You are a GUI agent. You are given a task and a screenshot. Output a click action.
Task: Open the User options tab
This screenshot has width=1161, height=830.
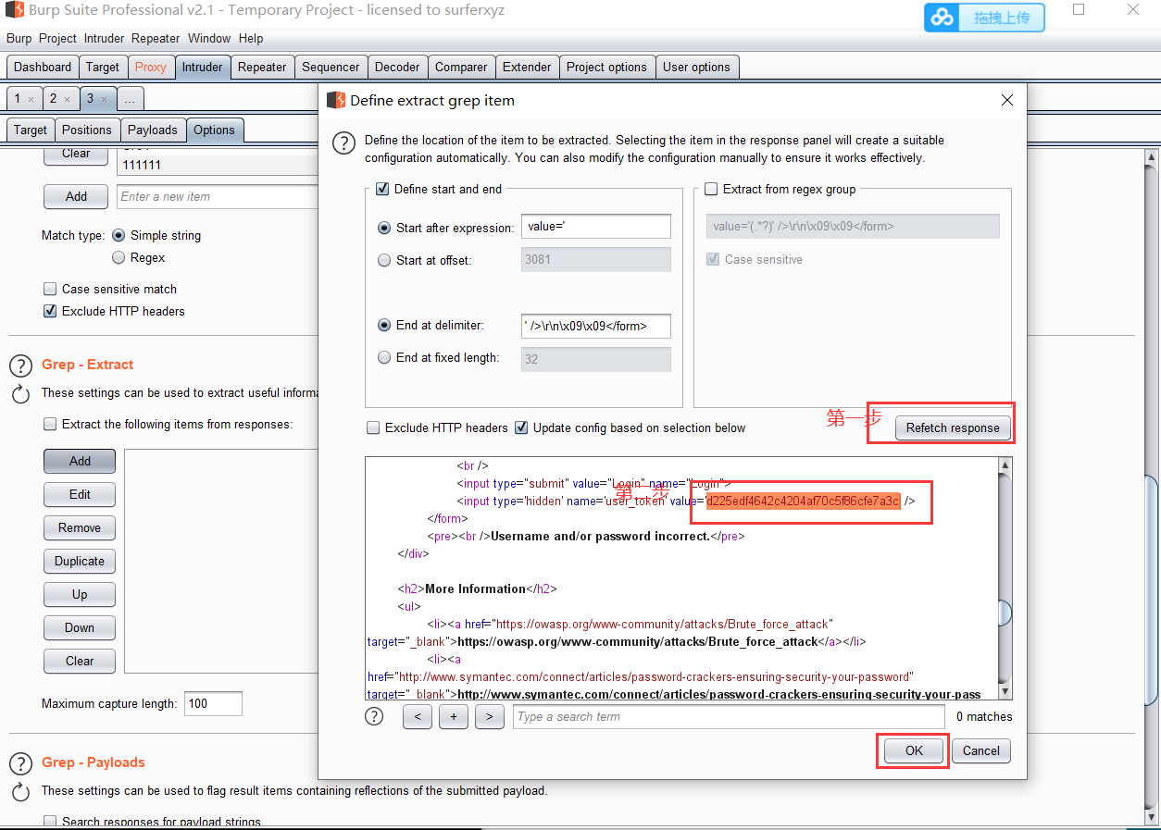pyautogui.click(x=696, y=68)
